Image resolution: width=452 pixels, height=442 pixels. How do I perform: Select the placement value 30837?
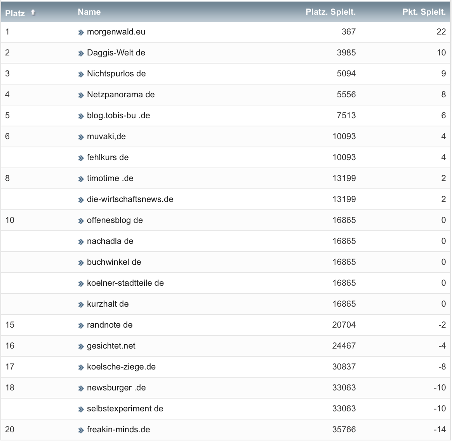point(344,367)
